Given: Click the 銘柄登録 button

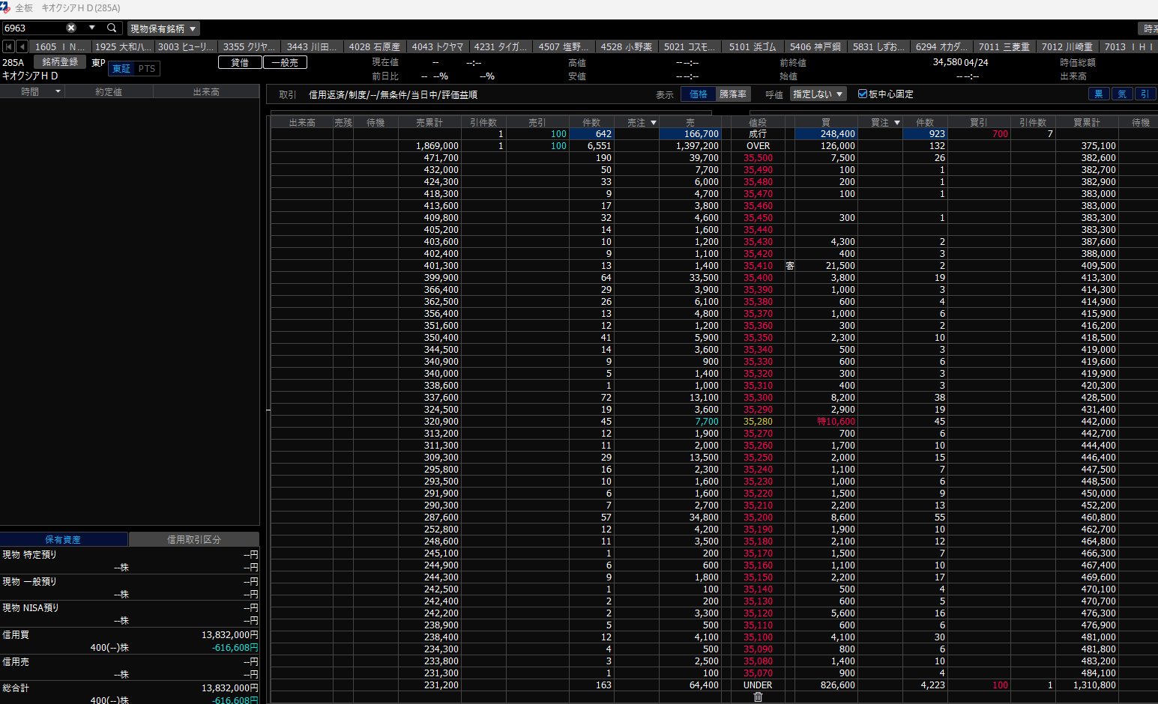Looking at the screenshot, I should pyautogui.click(x=60, y=62).
